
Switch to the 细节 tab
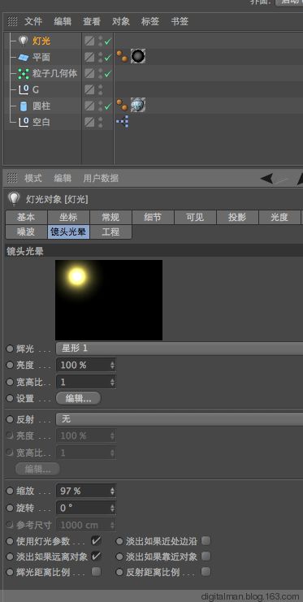(x=153, y=217)
